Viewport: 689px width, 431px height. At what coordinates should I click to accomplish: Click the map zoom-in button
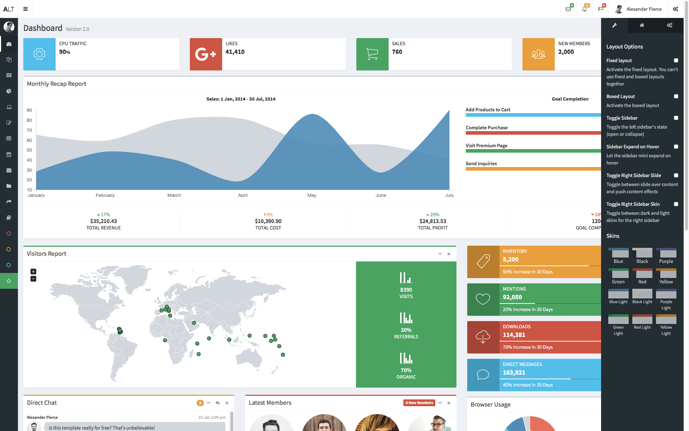pos(33,272)
